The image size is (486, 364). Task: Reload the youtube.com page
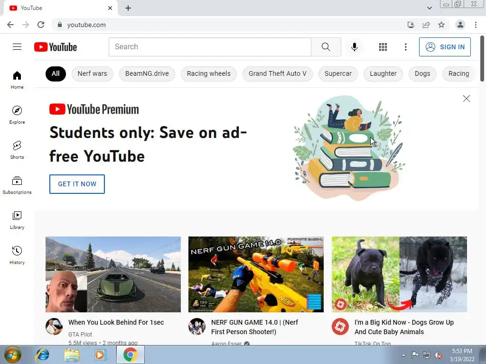tap(41, 25)
